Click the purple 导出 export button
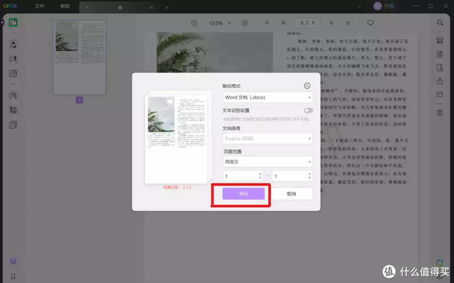454x283 pixels. [243, 194]
